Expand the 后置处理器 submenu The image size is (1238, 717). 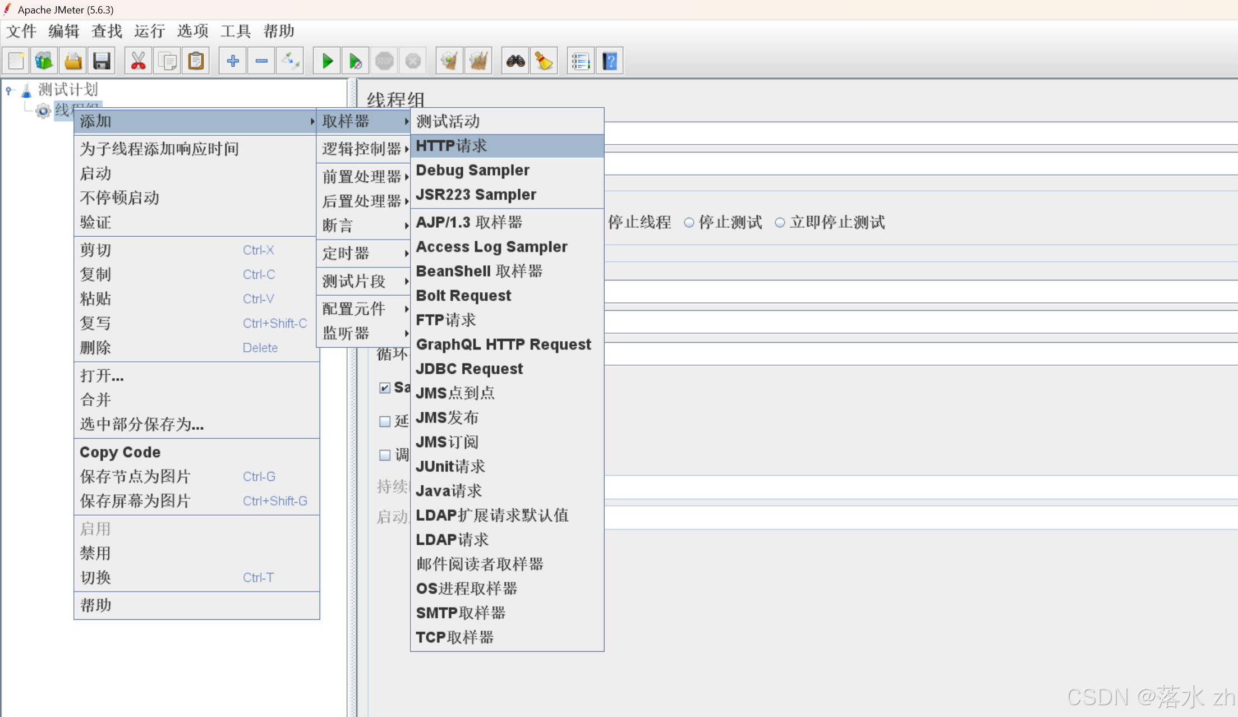(x=364, y=201)
